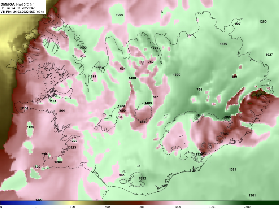Click the 1096 height label
Screen dimensions: 279x209
[119, 15]
